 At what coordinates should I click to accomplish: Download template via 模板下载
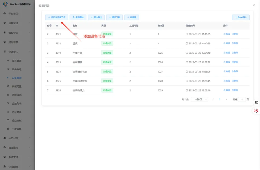click(x=114, y=17)
